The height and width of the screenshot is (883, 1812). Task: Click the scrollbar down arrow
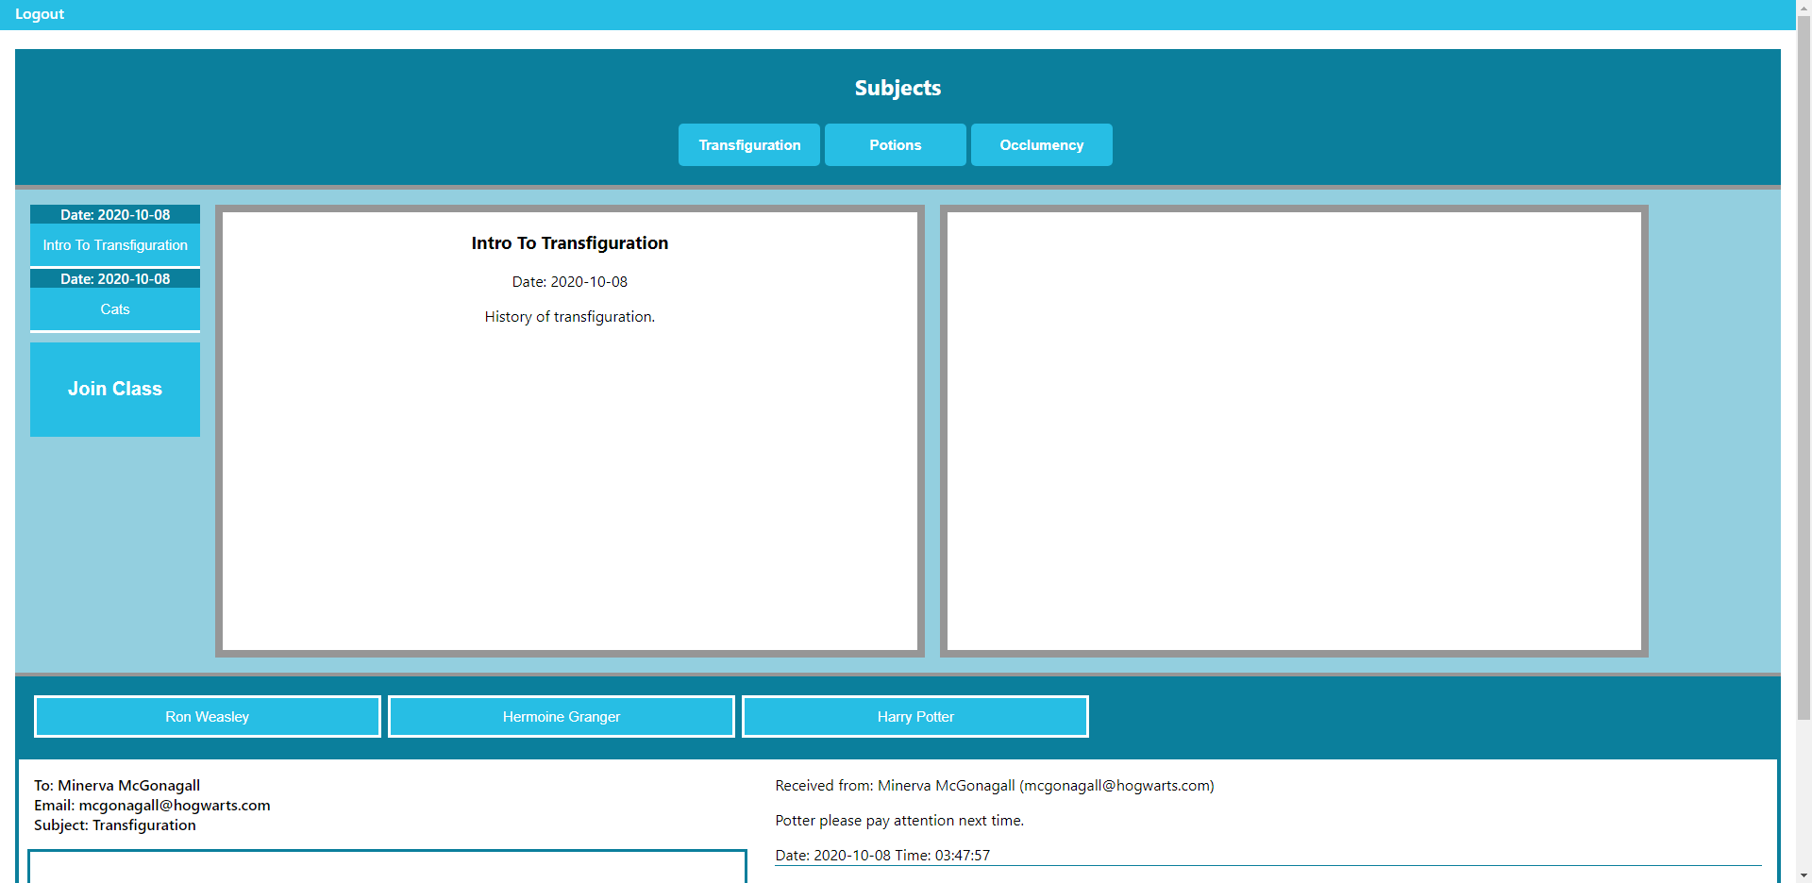(1804, 875)
